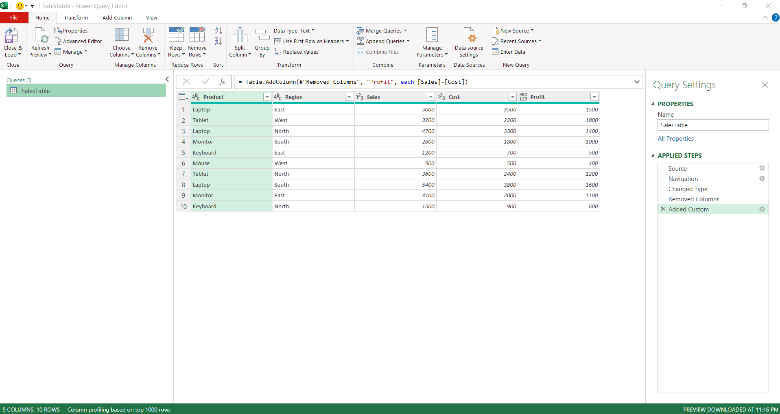Switch to the Add Column tab
This screenshot has height=414, width=780.
point(117,17)
